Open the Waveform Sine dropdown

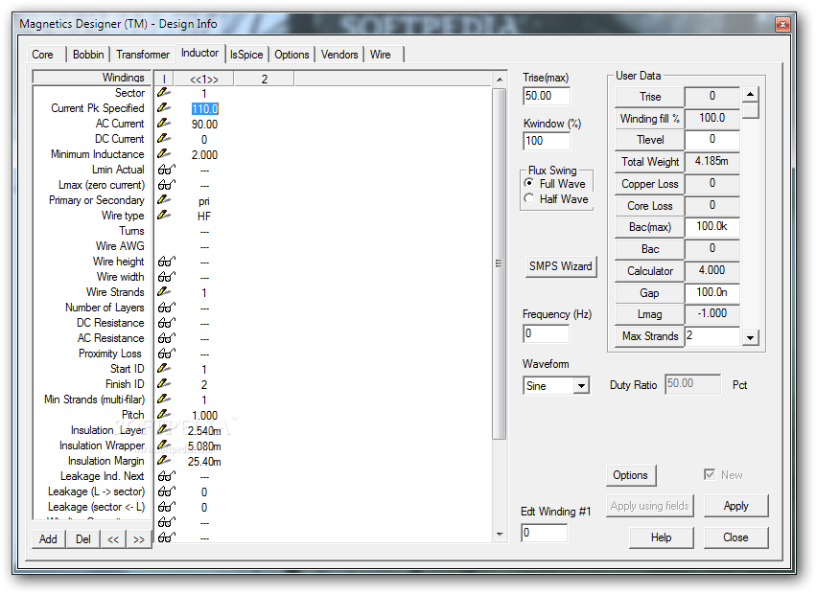click(x=582, y=386)
